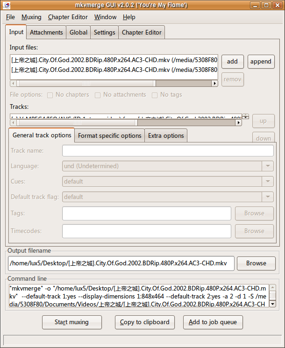Open the Chapter Editor menu
Screen dimensions: 285x348
click(x=68, y=17)
